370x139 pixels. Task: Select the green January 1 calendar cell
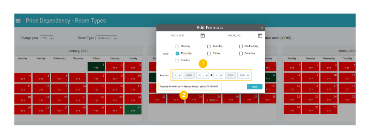pyautogui.click(x=96, y=67)
